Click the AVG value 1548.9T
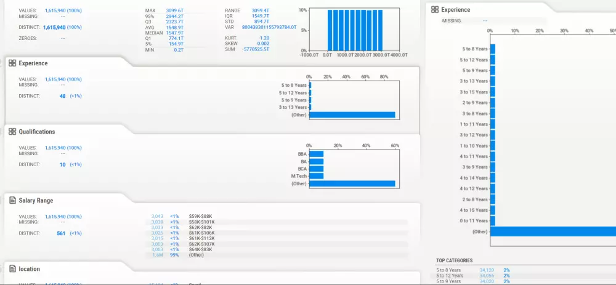 click(175, 28)
